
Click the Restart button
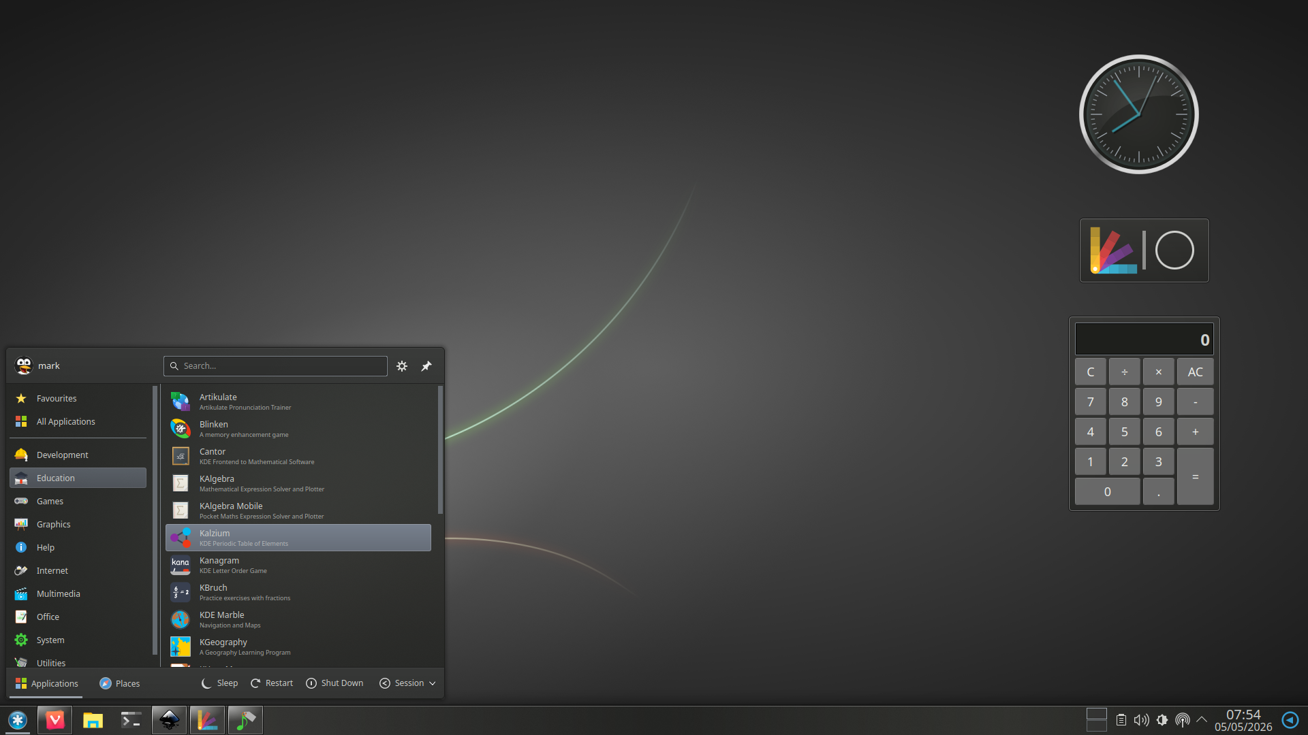[272, 683]
